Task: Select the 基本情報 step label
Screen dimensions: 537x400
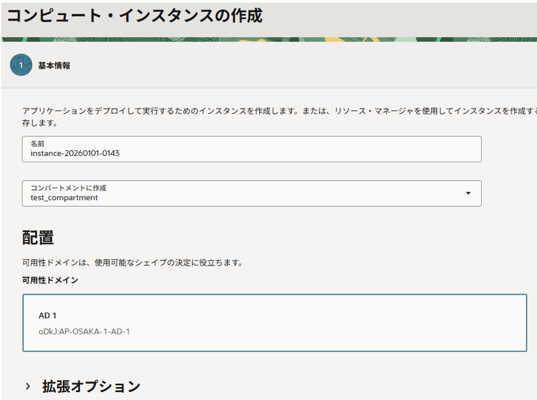Action: click(x=54, y=66)
